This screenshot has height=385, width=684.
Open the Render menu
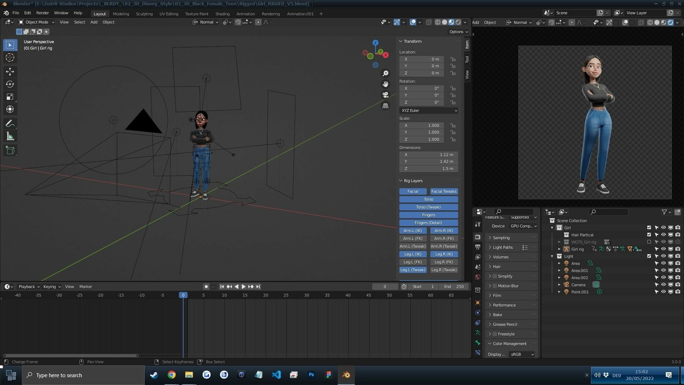tap(43, 13)
